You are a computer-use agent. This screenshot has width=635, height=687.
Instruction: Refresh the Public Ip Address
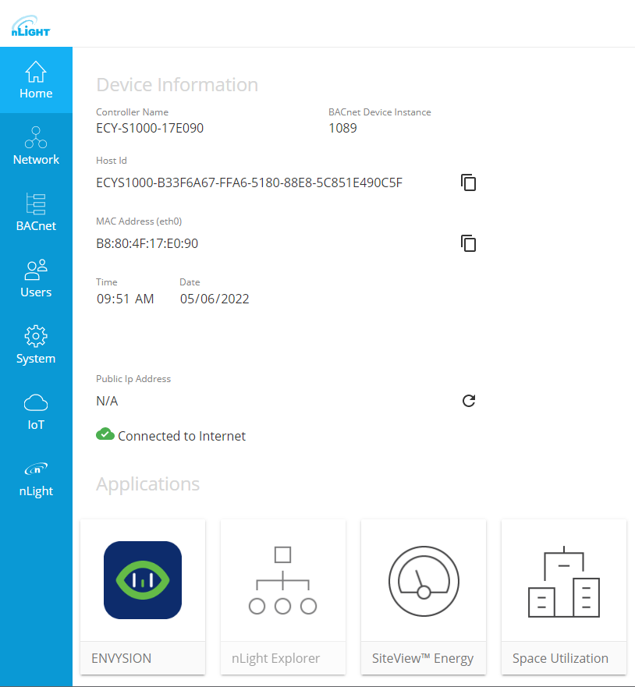pos(468,401)
